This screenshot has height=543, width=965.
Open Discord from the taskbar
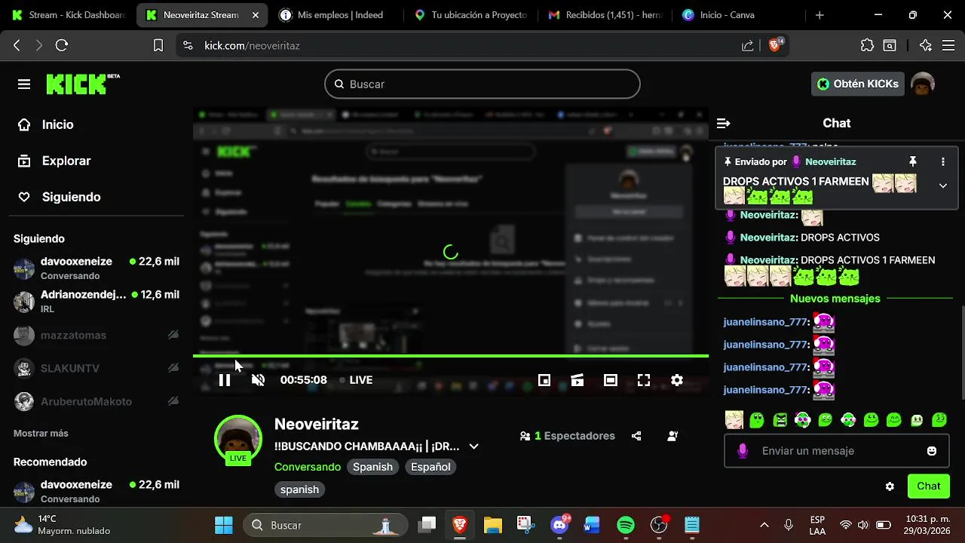[x=559, y=525]
